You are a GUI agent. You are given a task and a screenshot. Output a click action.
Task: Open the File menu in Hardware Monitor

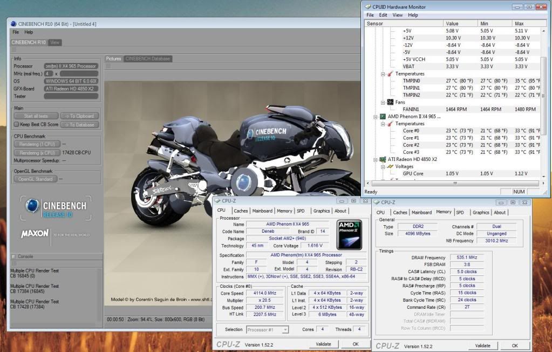coord(370,15)
